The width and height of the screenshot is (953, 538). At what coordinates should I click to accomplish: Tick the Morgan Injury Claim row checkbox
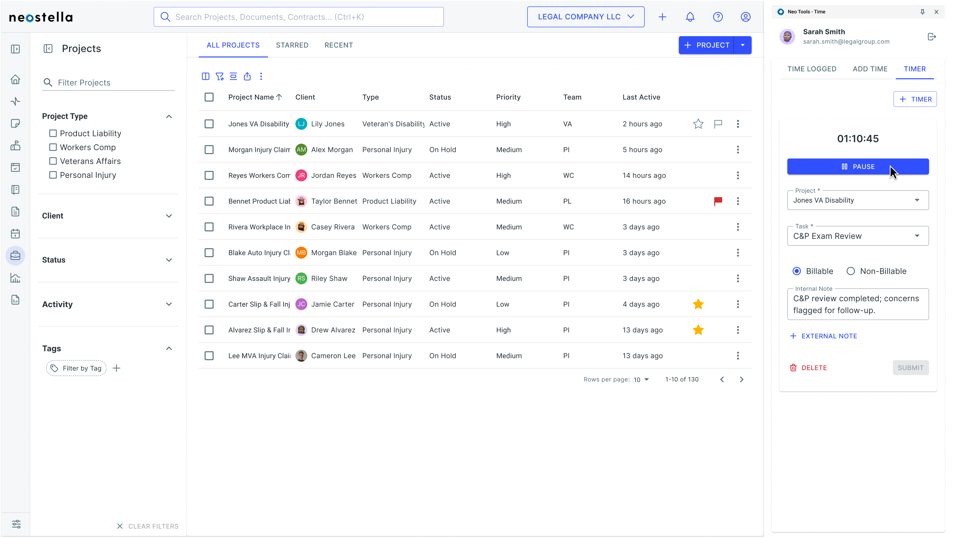[x=209, y=150]
